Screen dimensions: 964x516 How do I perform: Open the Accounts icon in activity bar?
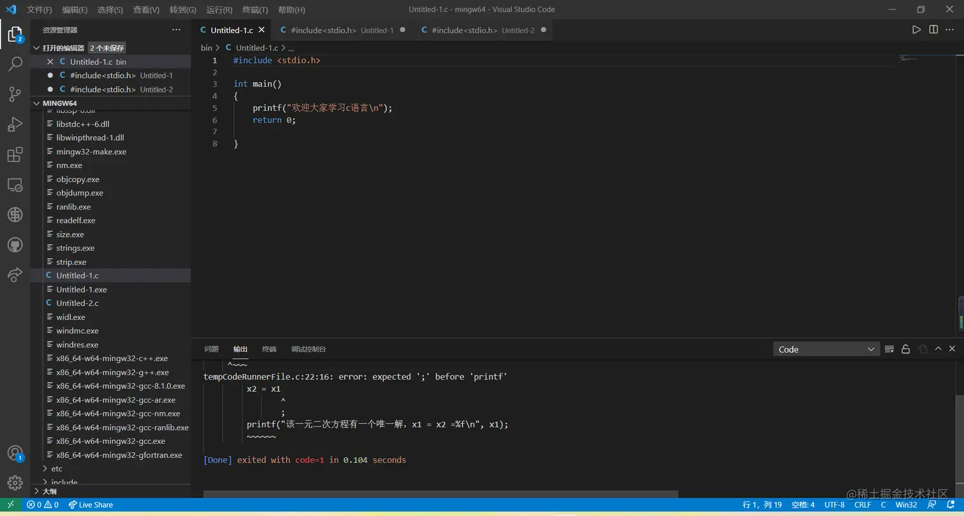15,454
